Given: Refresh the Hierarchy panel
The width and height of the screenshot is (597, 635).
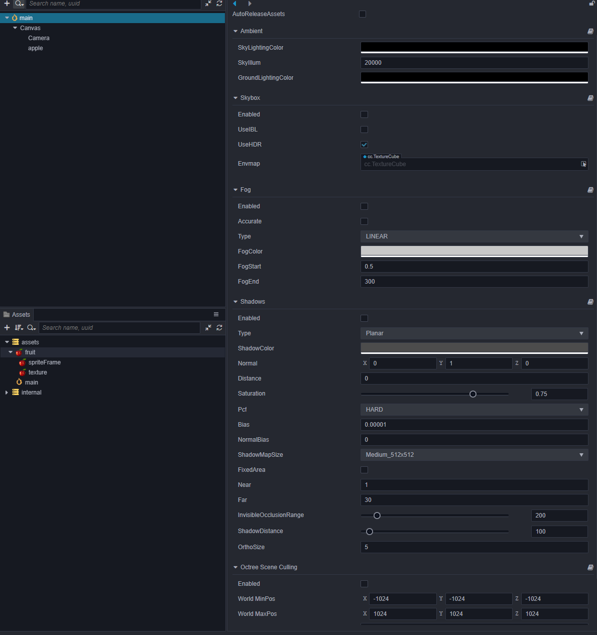Looking at the screenshot, I should (219, 4).
